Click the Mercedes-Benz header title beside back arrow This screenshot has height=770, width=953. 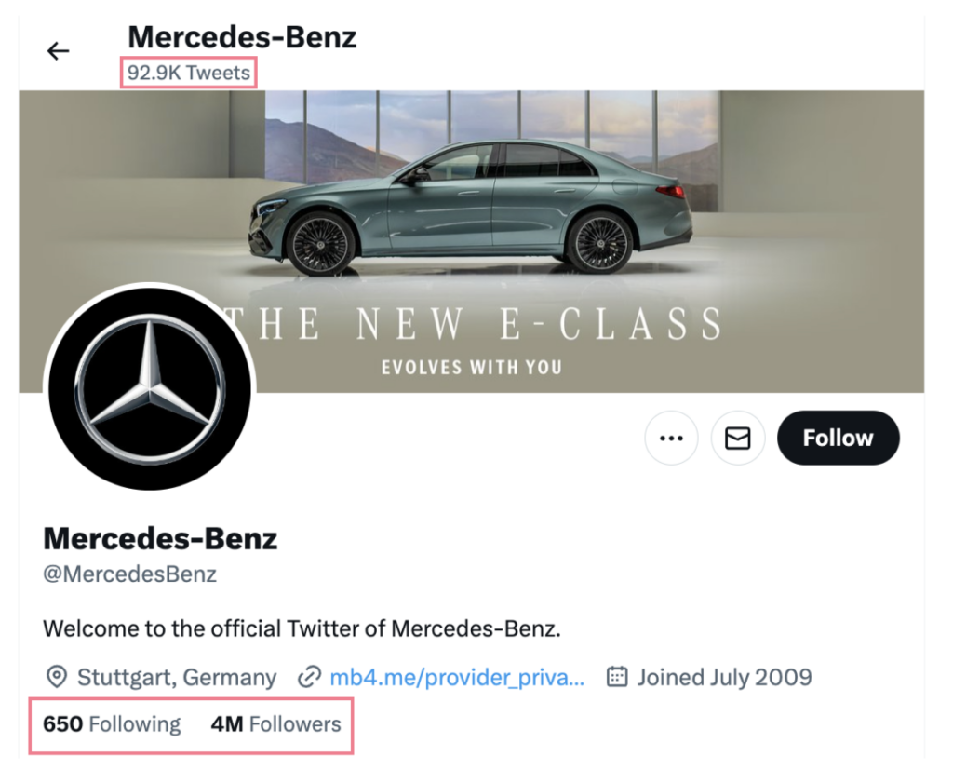pyautogui.click(x=242, y=37)
